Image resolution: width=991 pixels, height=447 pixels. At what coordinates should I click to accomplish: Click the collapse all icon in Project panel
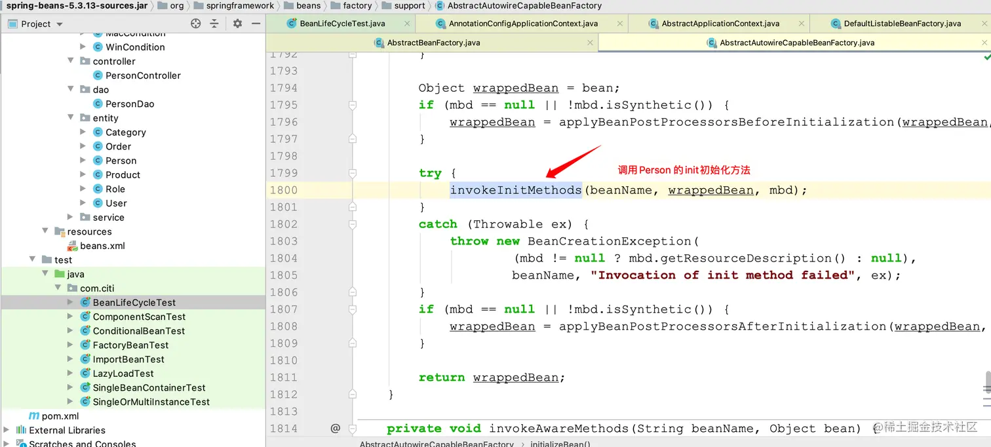pos(214,24)
